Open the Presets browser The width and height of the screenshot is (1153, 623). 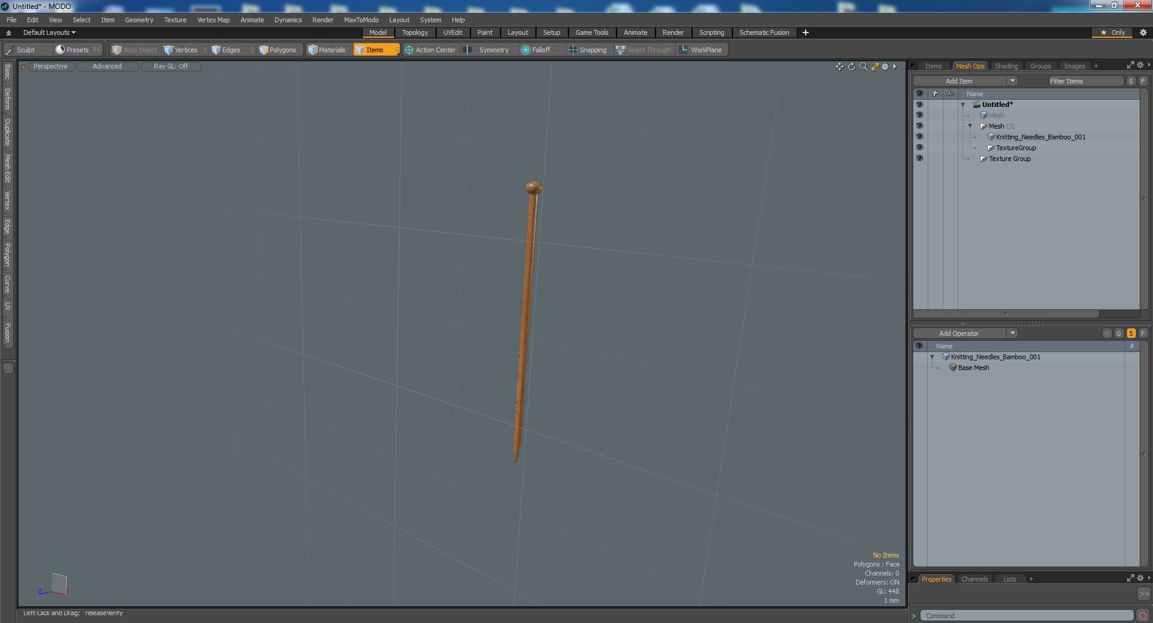[77, 50]
